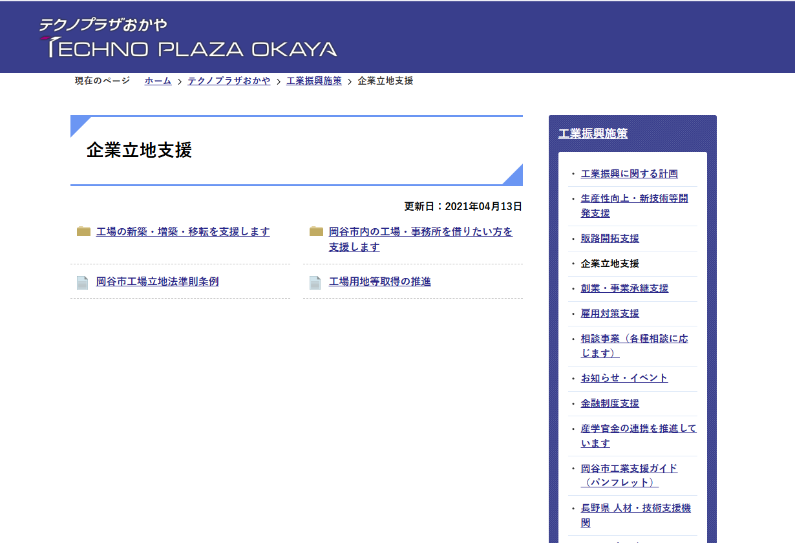Select 金融制度支援 in sidebar
The image size is (795, 543).
pos(610,403)
